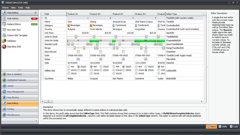Open the Theme menu
240x135 pixels.
tap(5, 8)
